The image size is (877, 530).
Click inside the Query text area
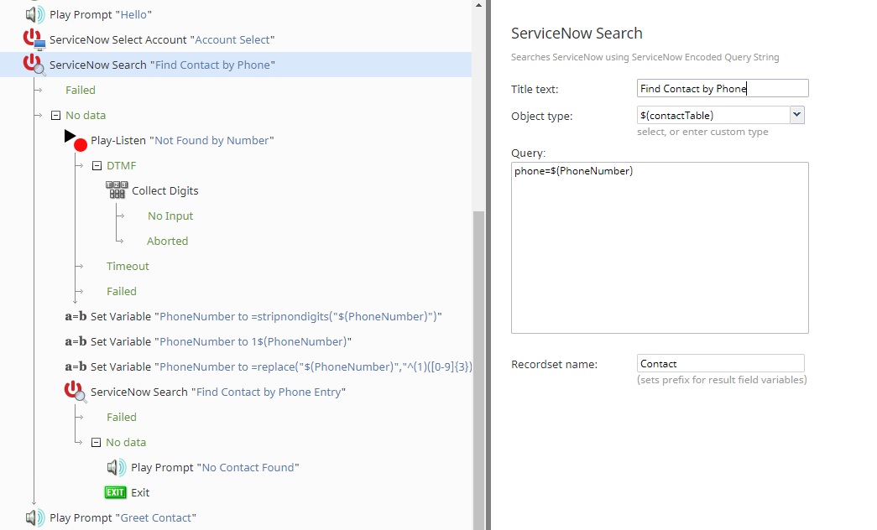click(660, 247)
